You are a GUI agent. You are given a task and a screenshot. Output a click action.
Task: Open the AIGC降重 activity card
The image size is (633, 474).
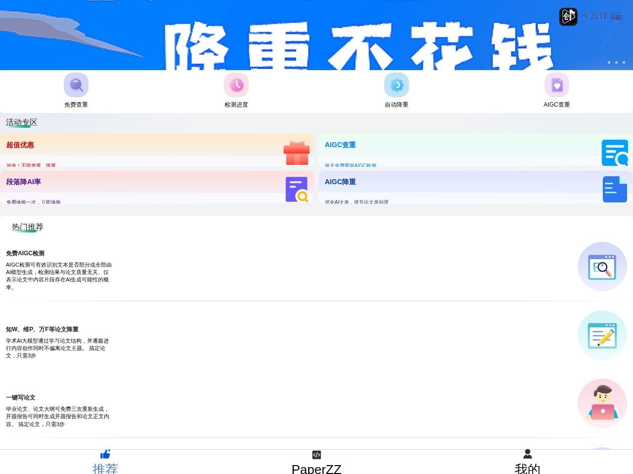(476, 187)
